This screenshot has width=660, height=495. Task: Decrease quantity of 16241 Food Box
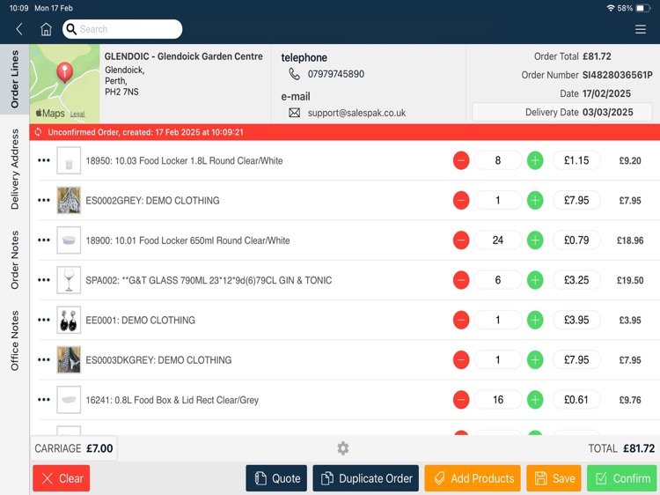[461, 400]
